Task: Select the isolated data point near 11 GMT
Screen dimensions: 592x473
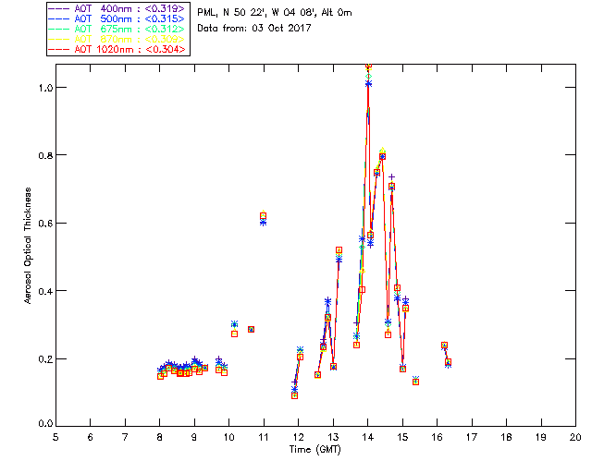Action: pos(263,216)
